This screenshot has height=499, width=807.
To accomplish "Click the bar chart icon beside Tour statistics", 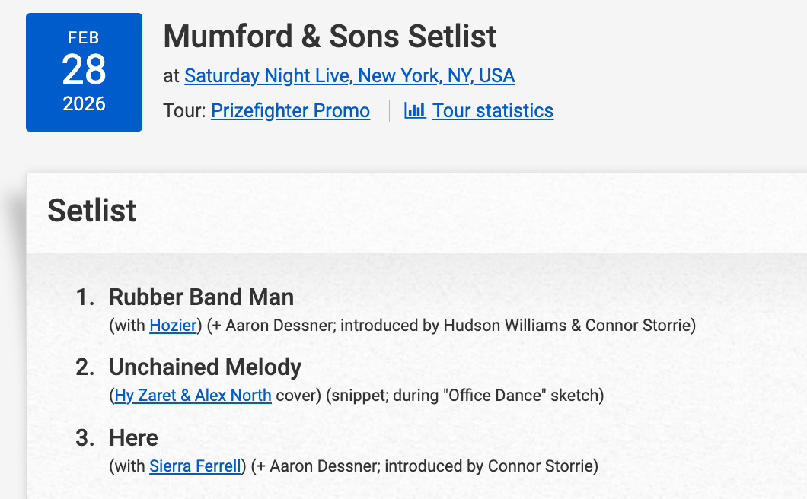I will click(415, 110).
